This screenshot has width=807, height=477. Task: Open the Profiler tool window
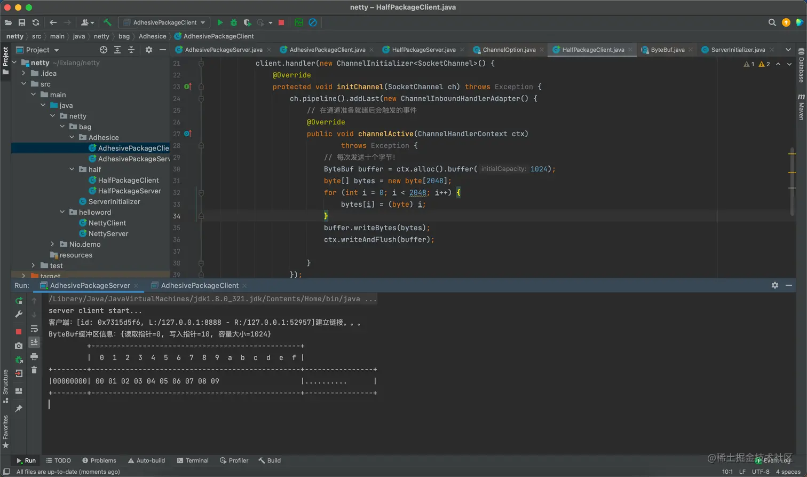point(234,460)
